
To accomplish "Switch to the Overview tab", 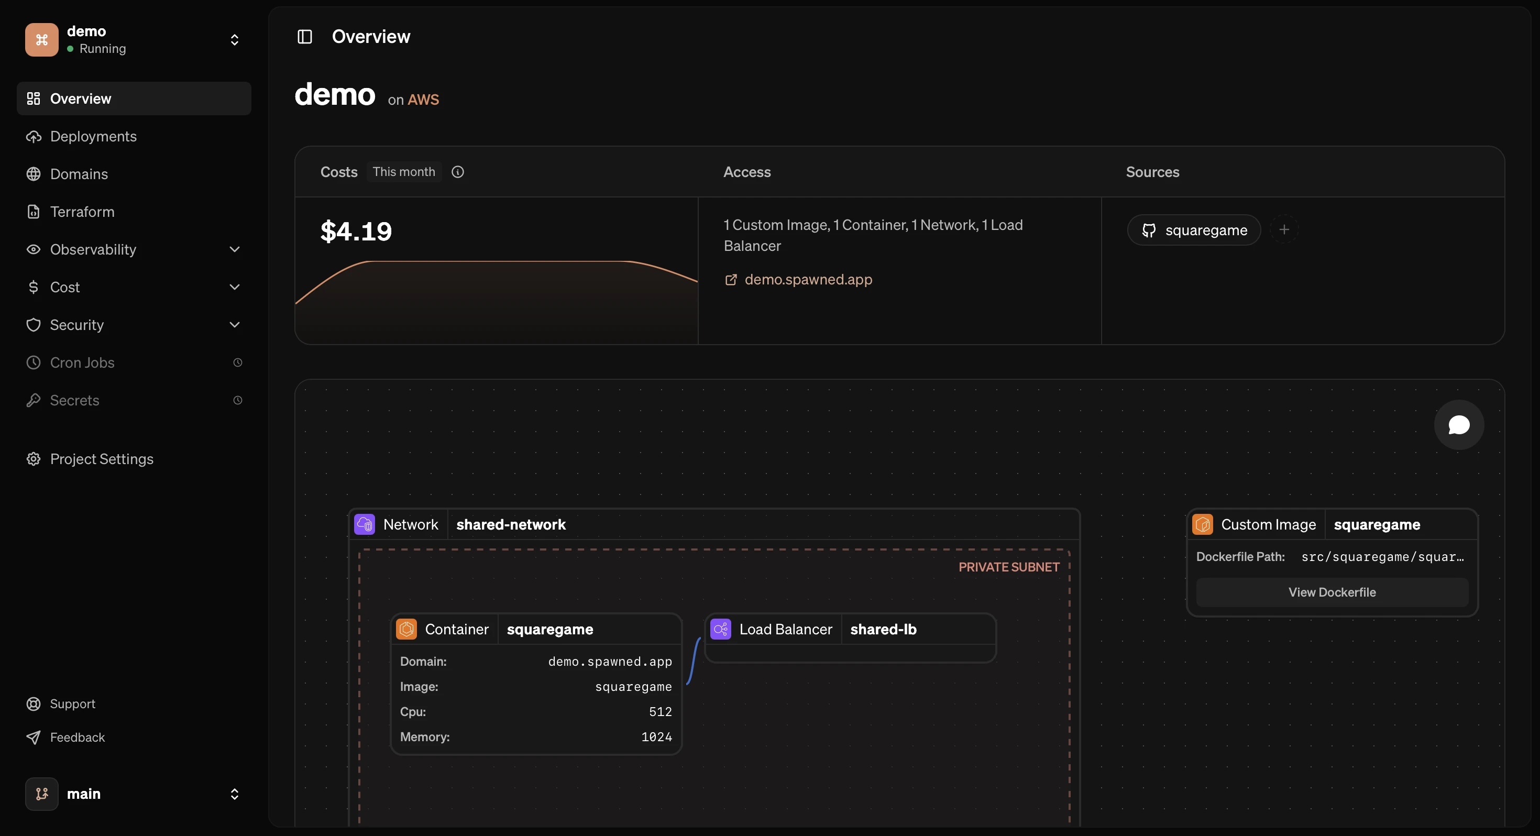I will 81,98.
